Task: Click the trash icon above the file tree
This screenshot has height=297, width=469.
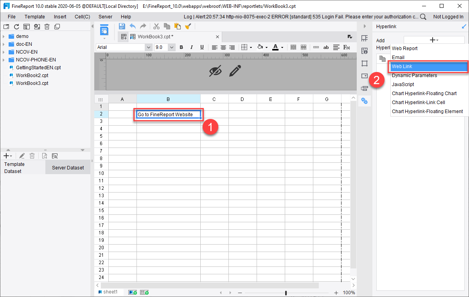Action: pyautogui.click(x=47, y=27)
